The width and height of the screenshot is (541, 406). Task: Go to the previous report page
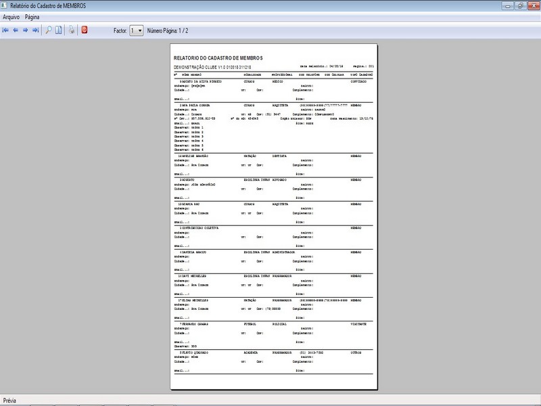(x=16, y=30)
